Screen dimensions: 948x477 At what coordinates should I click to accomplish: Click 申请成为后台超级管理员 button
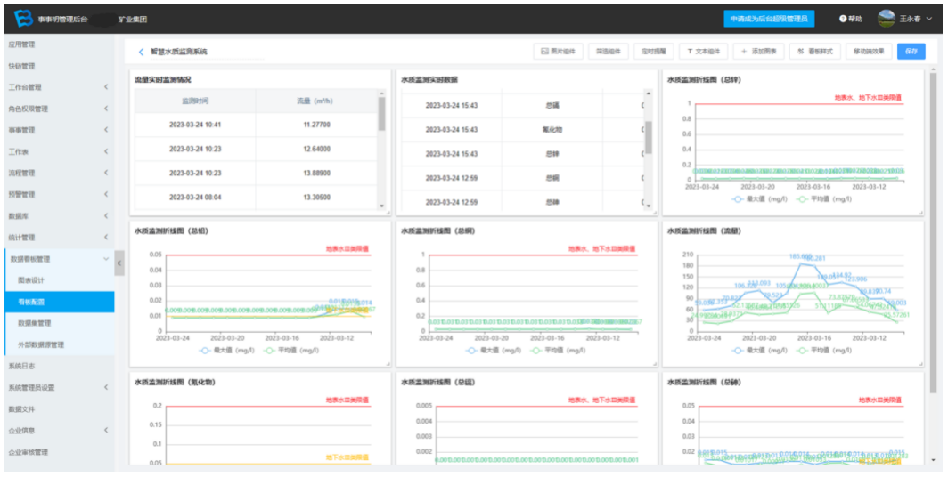(x=769, y=19)
